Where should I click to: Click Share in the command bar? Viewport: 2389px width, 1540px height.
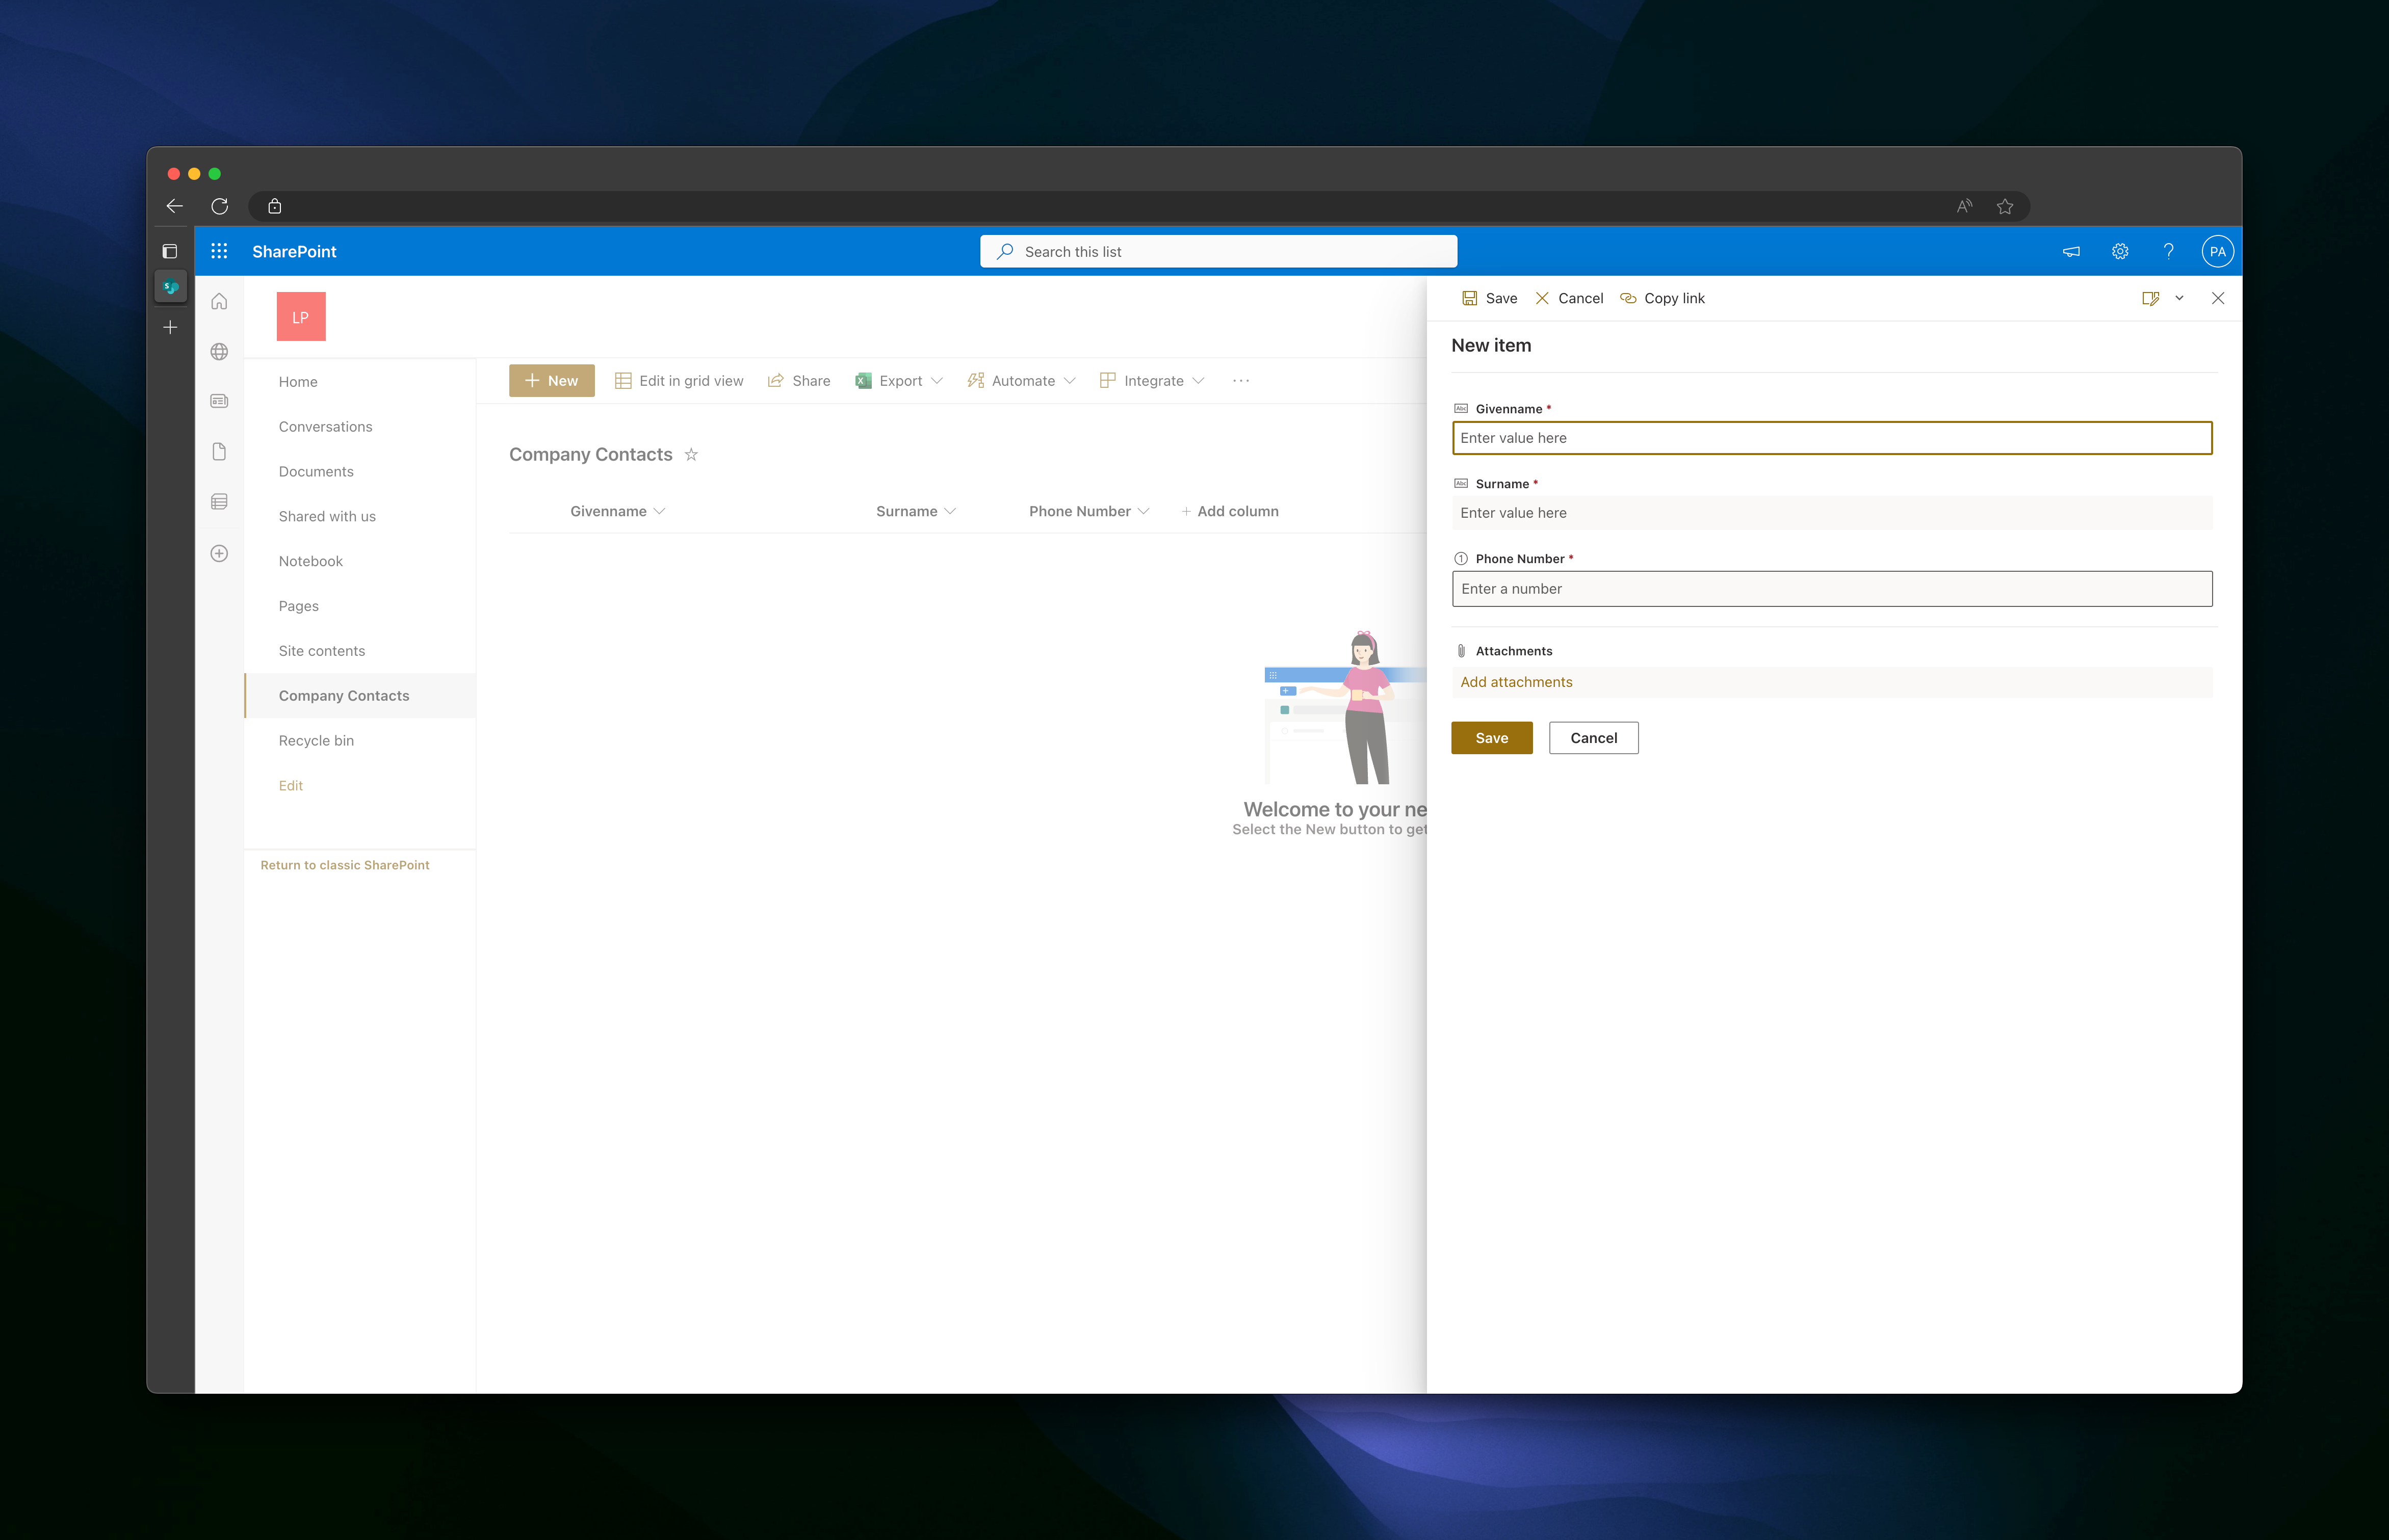click(x=798, y=380)
